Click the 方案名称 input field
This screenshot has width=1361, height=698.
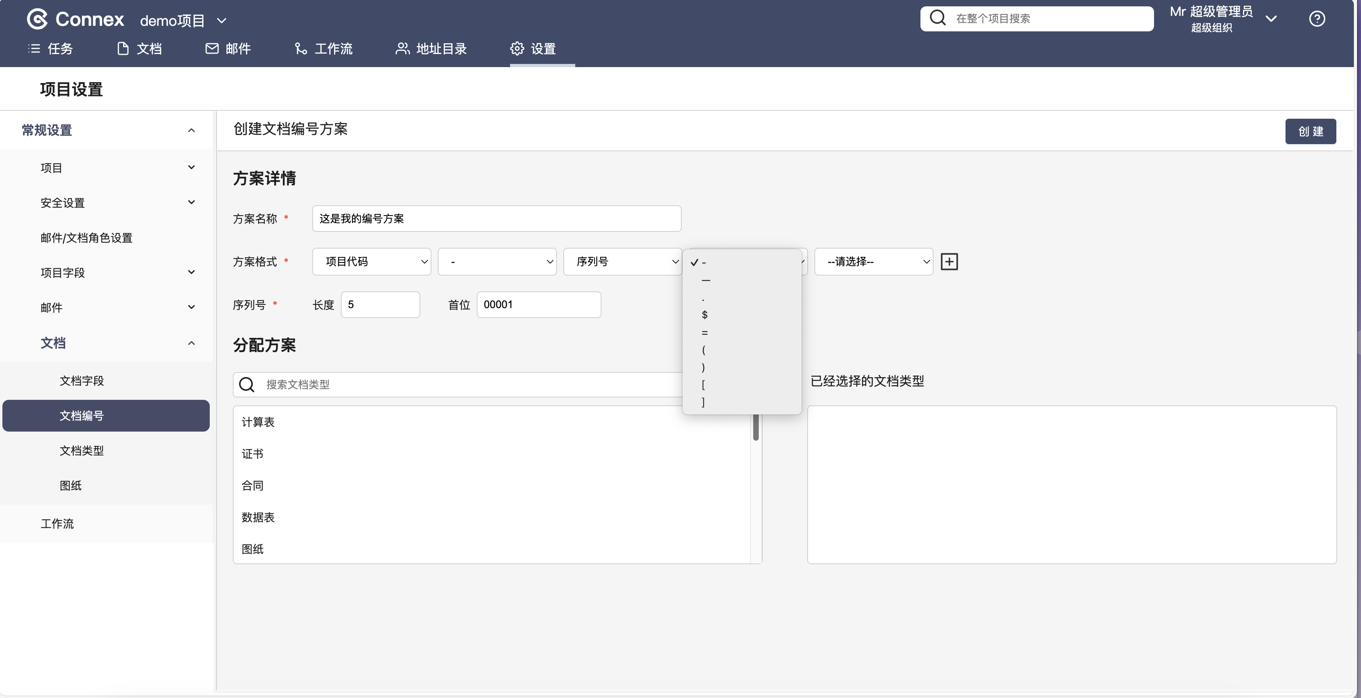pos(496,219)
